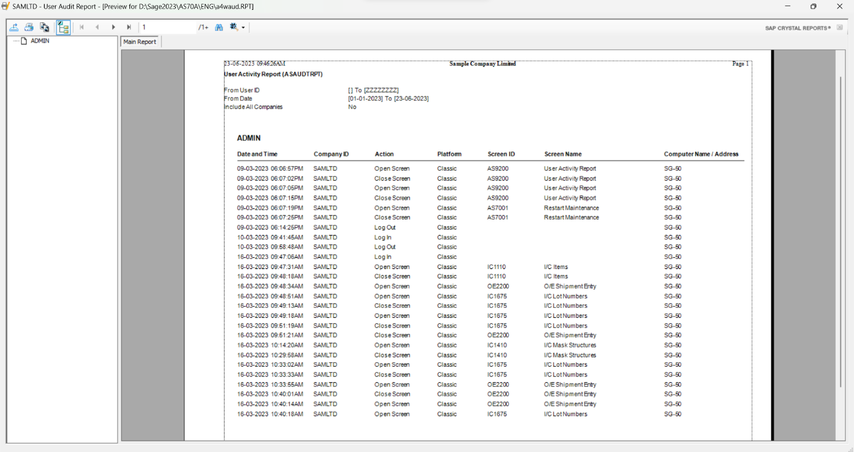
Task: Click the Zoom magnifier icon
Action: pos(234,27)
